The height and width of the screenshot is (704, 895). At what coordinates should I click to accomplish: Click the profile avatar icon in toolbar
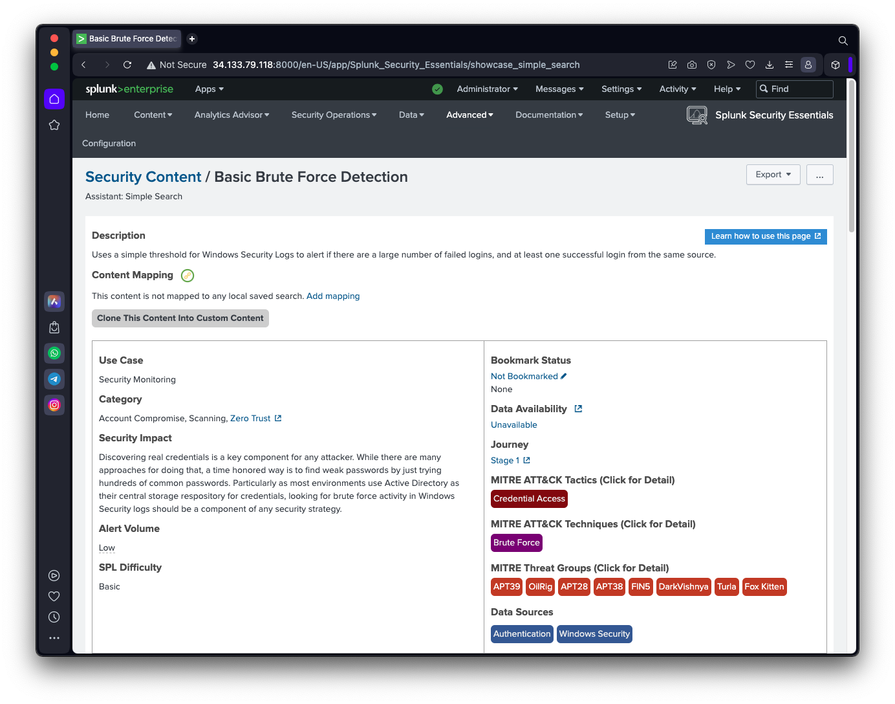[808, 65]
